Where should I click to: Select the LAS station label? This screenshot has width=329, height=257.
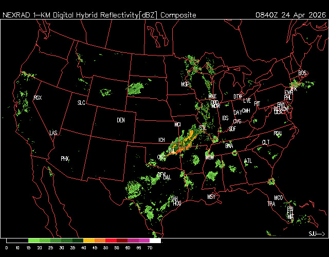pos(53,133)
